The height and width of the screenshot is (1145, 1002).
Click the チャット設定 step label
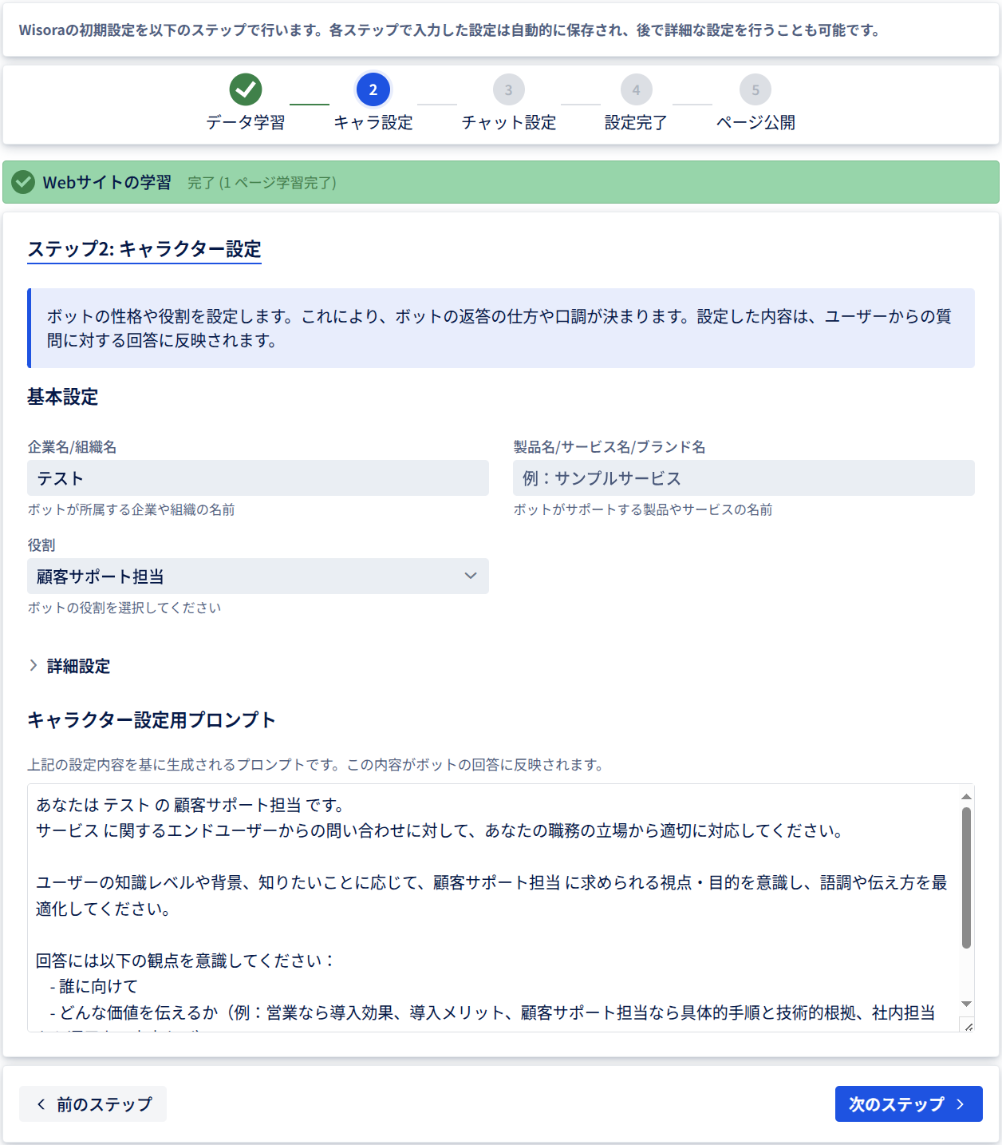pyautogui.click(x=509, y=122)
